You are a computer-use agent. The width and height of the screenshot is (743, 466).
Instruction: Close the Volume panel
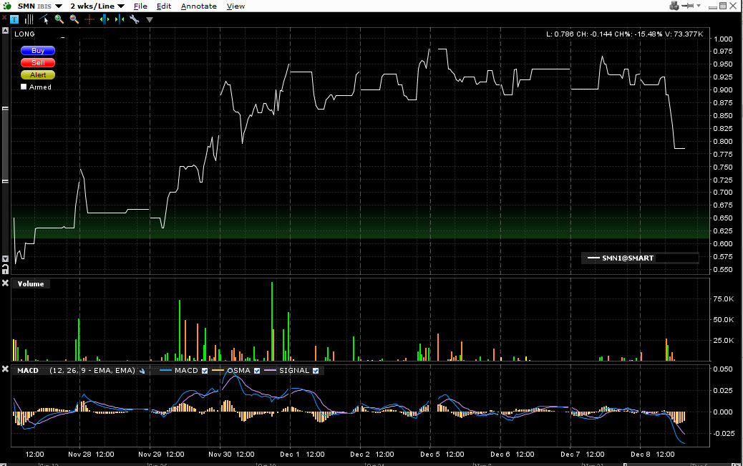point(5,283)
